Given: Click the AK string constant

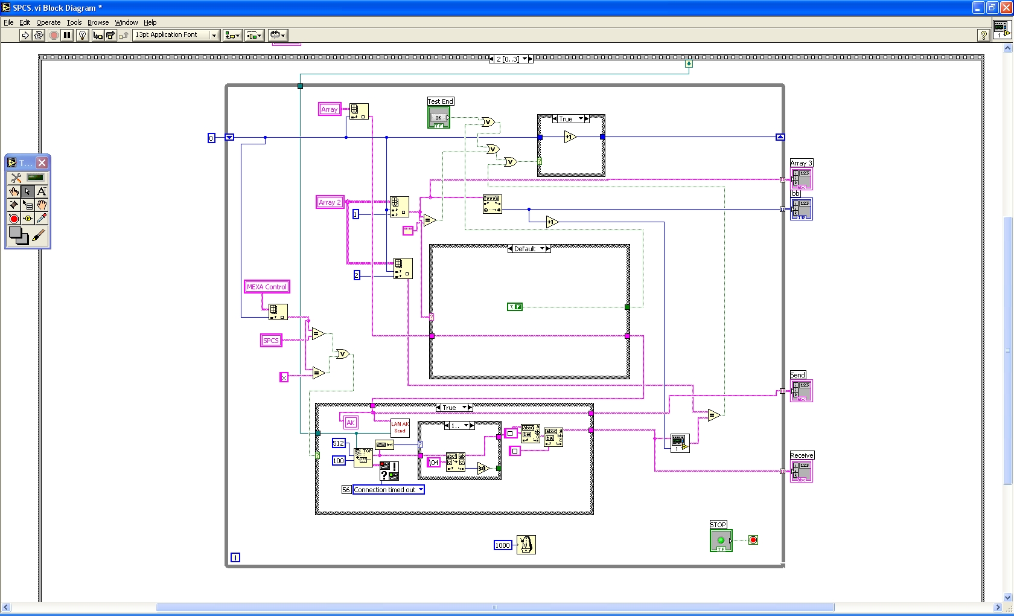Looking at the screenshot, I should (x=350, y=423).
